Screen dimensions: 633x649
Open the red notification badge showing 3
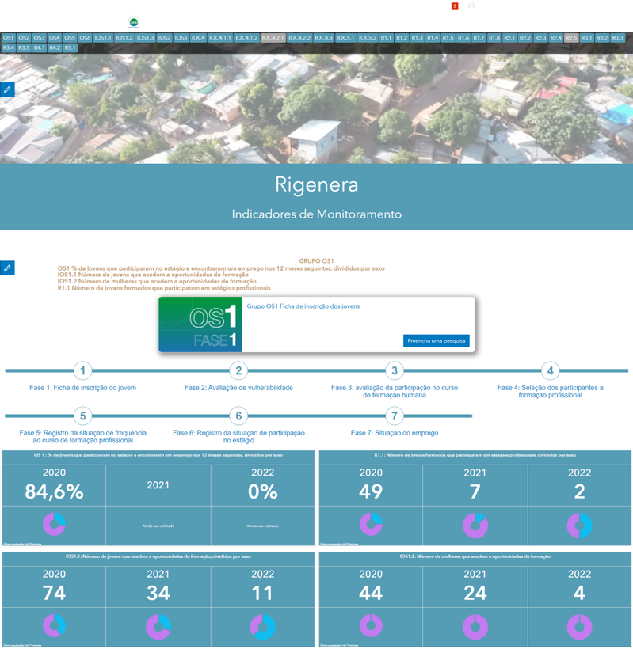click(455, 6)
